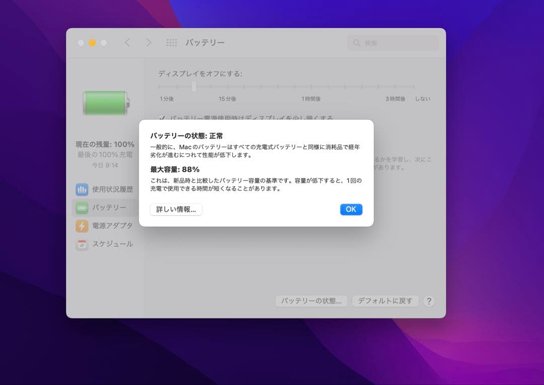
Task: Click the back navigation arrow
Action: click(x=127, y=43)
